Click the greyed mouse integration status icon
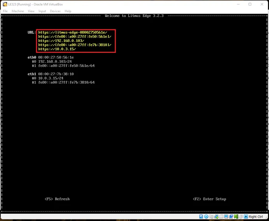The width and height of the screenshot is (269, 221). pos(241,217)
